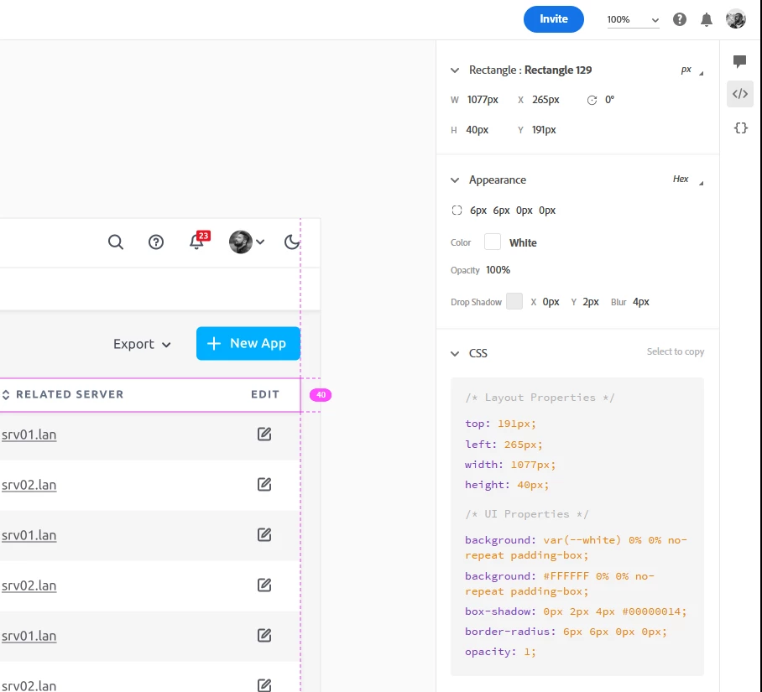Click the circled question mark icon in design
Viewport: 762px width, 692px height.
[156, 242]
